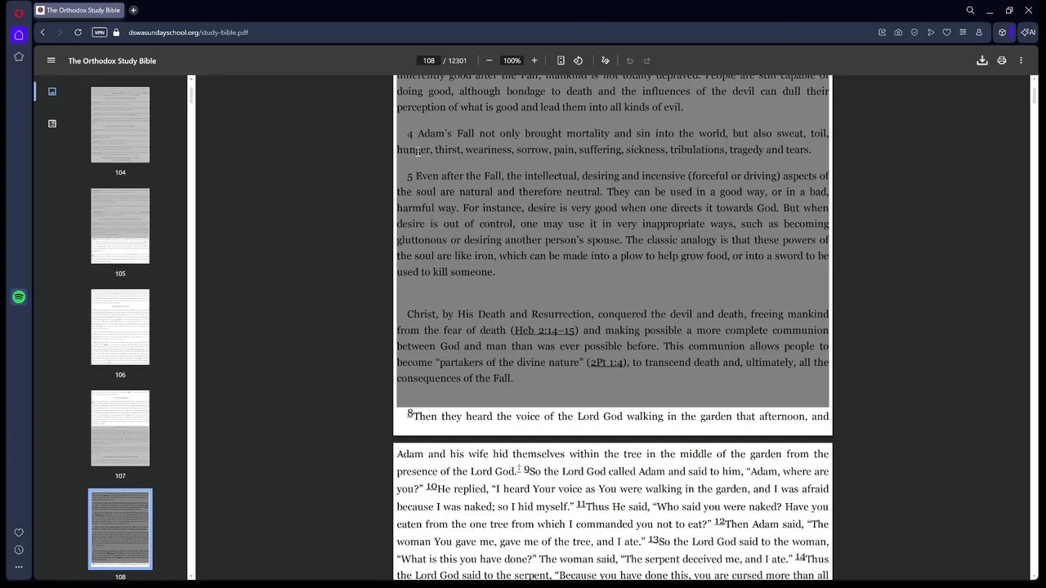Viewport: 1046px width, 588px height.
Task: Open the verse 14 marker link
Action: 800,557
